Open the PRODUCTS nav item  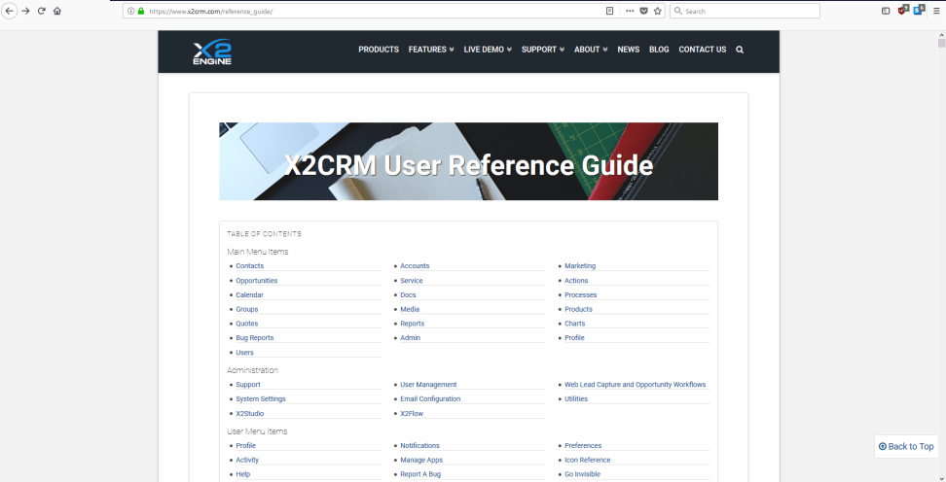[x=379, y=50]
